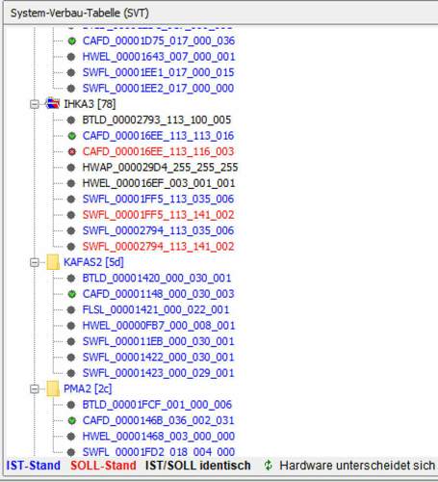Select SWFL_00001FF5_113_141_002 red entry
Image resolution: width=438 pixels, height=482 pixels.
pyautogui.click(x=158, y=215)
